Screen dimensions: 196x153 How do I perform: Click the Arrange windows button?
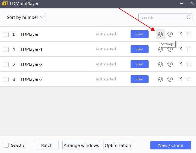[x=81, y=145]
